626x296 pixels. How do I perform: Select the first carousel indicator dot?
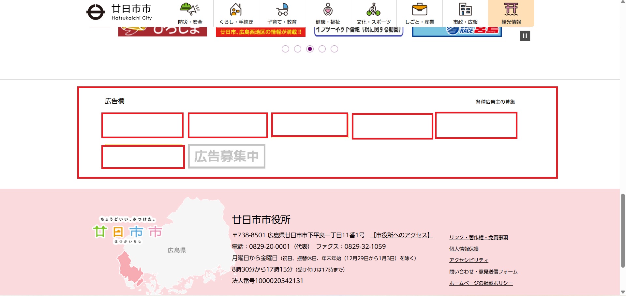[x=285, y=49]
